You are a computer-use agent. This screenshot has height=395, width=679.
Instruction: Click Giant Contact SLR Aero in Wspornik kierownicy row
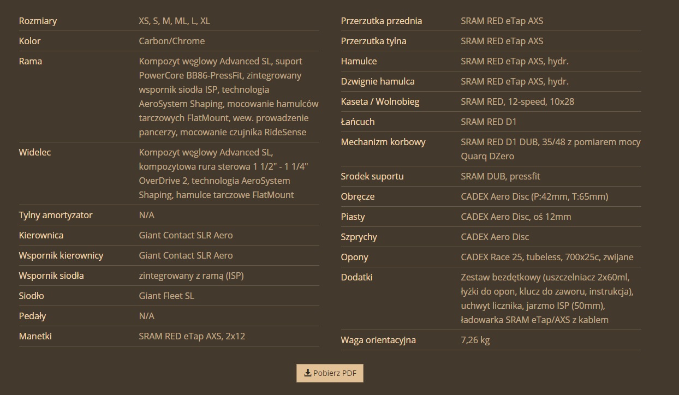(186, 255)
